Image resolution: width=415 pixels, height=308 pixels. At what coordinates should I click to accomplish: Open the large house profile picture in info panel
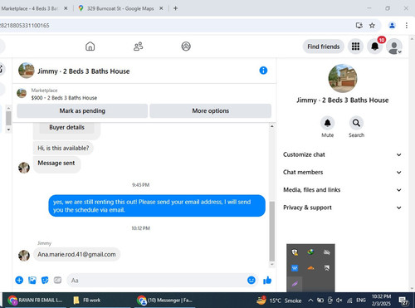coord(343,78)
